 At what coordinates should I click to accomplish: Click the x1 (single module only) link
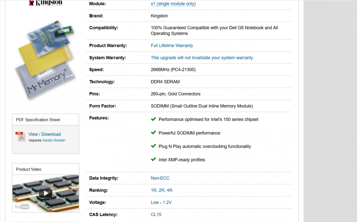[173, 4]
